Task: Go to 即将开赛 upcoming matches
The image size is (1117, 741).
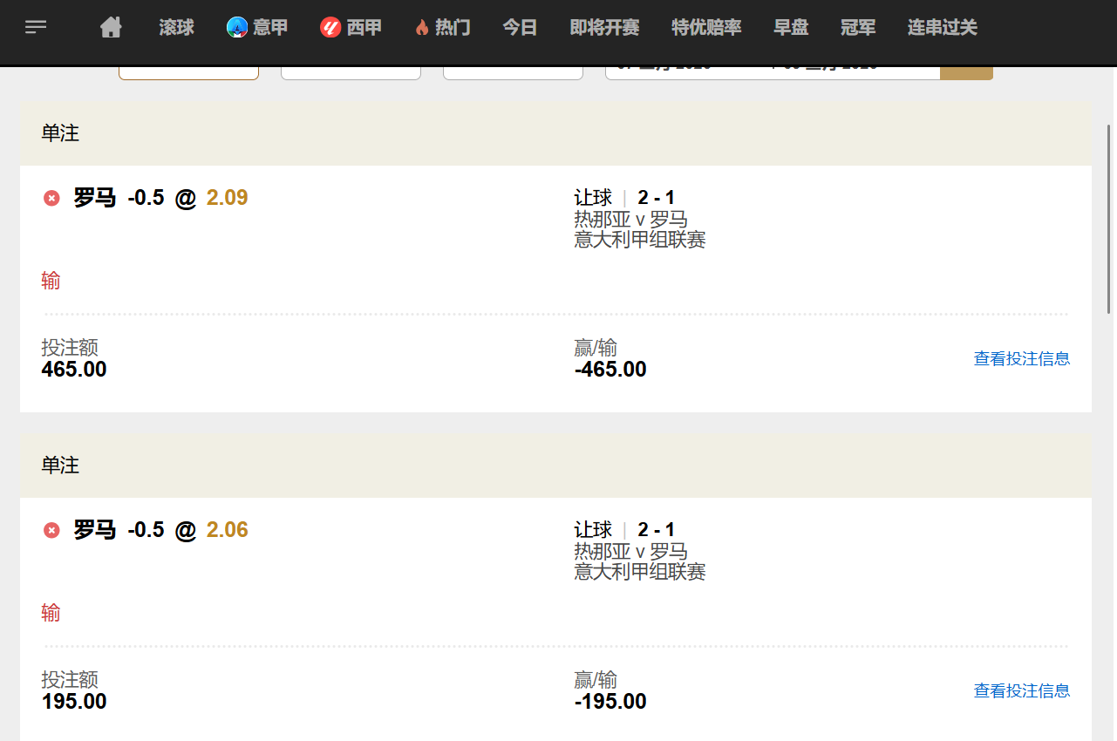Action: point(603,27)
